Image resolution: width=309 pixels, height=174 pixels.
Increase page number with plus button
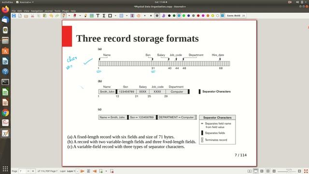33,171
